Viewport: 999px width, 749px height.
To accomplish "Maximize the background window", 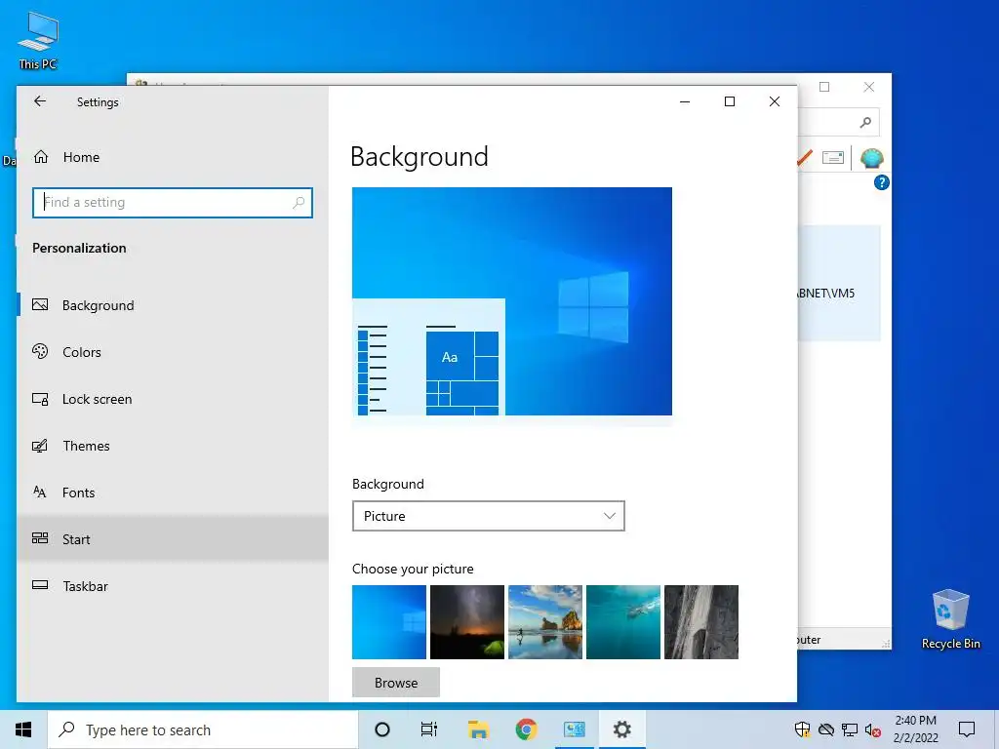I will 824,87.
